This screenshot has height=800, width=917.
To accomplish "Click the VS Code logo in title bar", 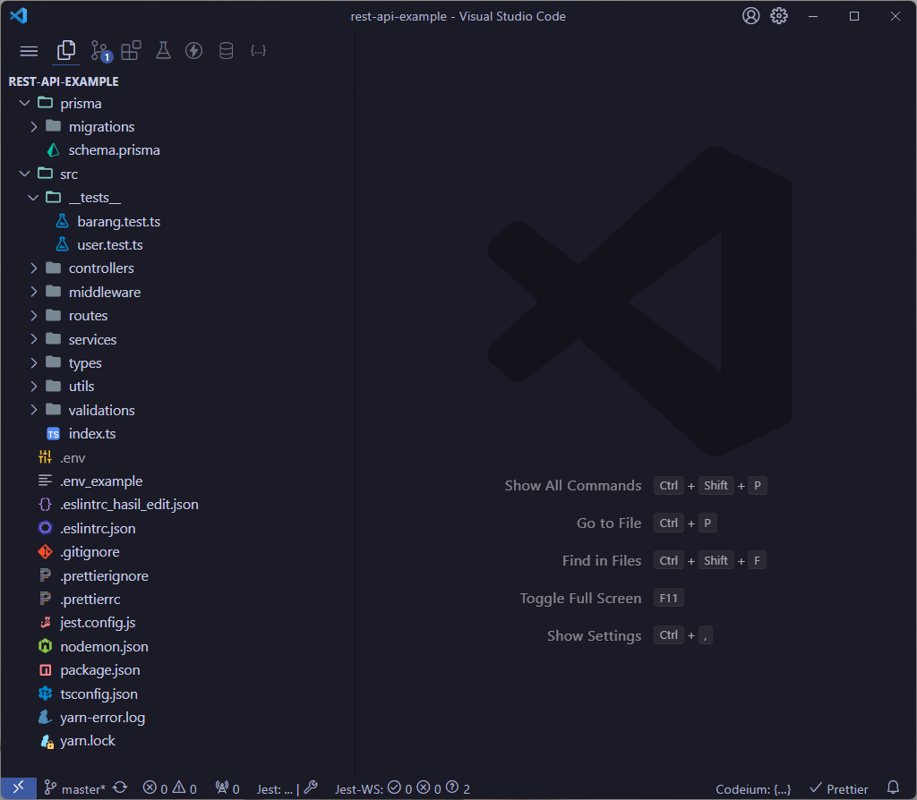I will pos(19,16).
